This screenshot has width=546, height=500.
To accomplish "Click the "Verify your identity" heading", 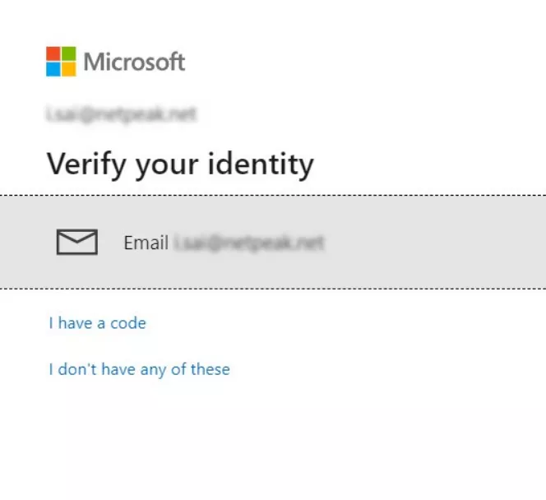I will [180, 164].
